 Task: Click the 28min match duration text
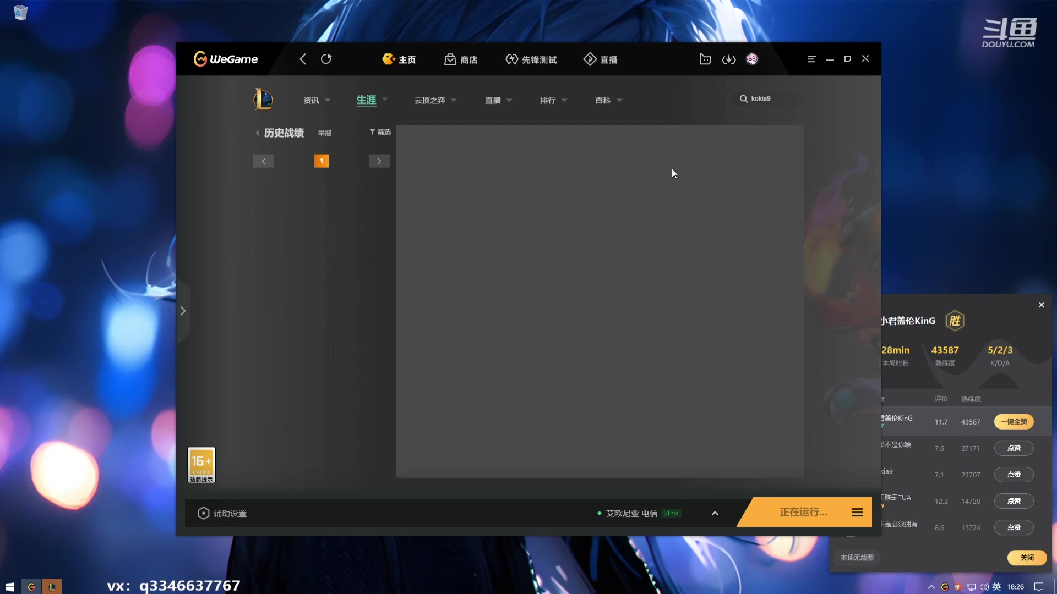tap(896, 350)
